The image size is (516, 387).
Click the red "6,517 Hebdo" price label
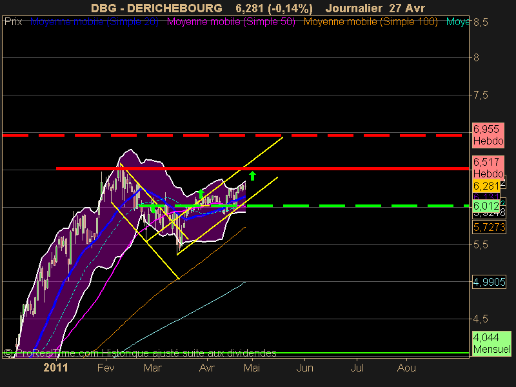click(x=488, y=168)
